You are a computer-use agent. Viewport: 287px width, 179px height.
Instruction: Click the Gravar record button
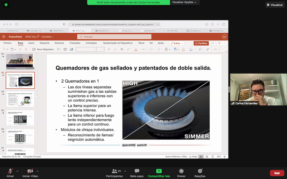[x=181, y=173]
